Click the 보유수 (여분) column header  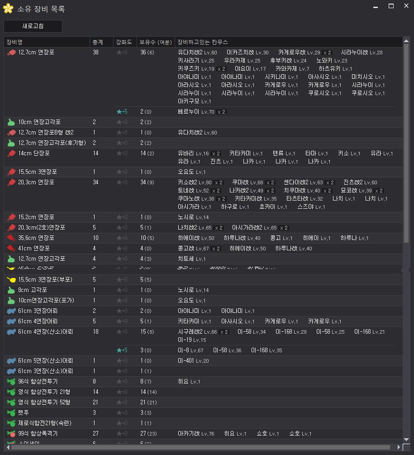tap(156, 42)
